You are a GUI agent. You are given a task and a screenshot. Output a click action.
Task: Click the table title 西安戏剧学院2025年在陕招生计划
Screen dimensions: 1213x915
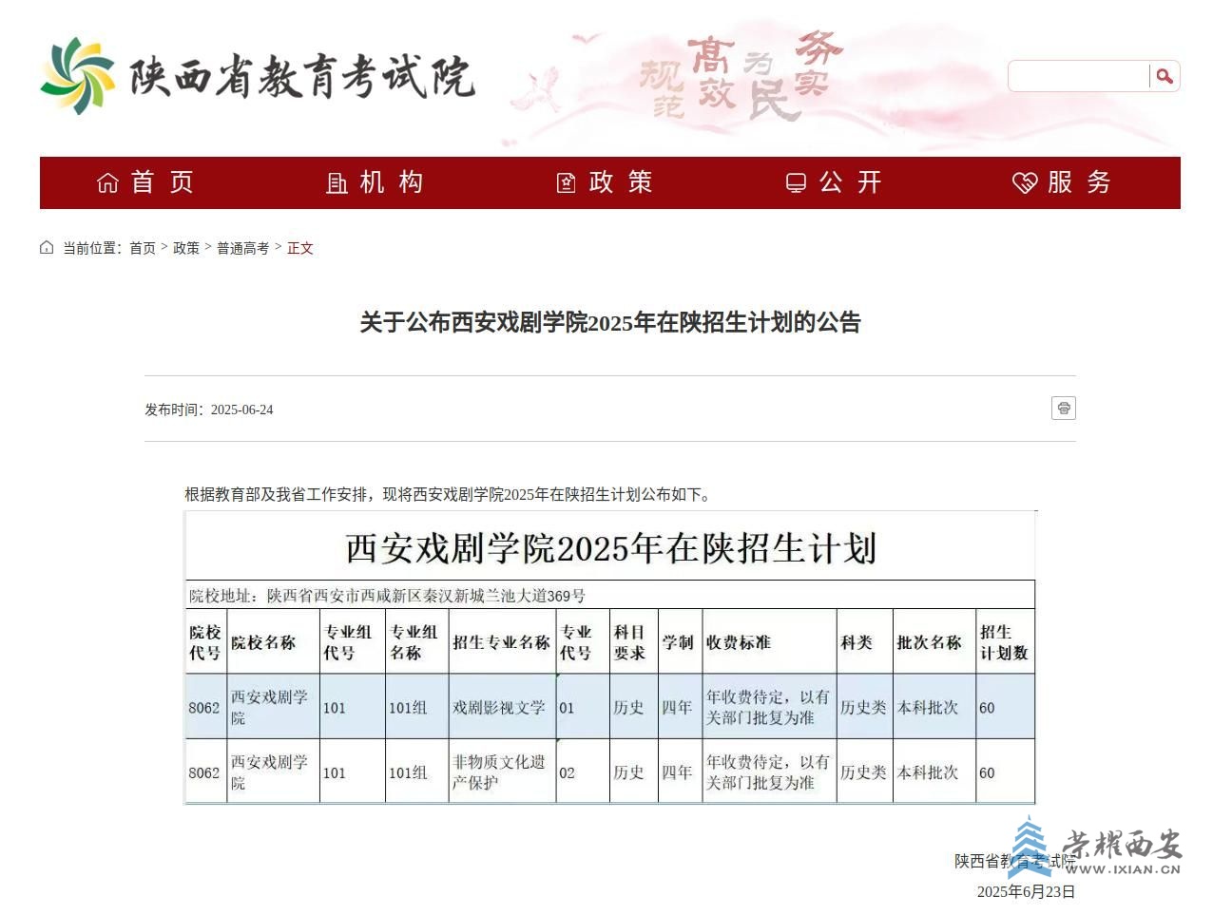click(610, 548)
